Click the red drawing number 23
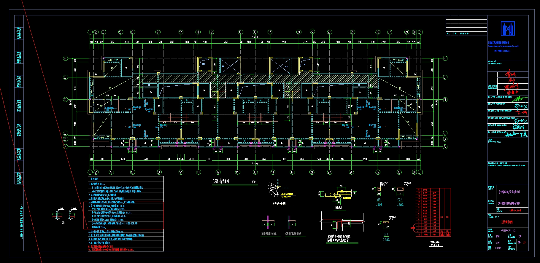Image resolution: width=540 pixels, height=263 pixels. pyautogui.click(x=524, y=243)
